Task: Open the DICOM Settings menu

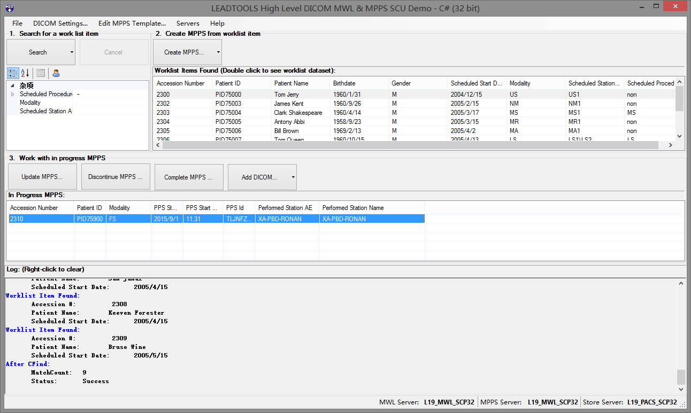Action: [x=60, y=24]
